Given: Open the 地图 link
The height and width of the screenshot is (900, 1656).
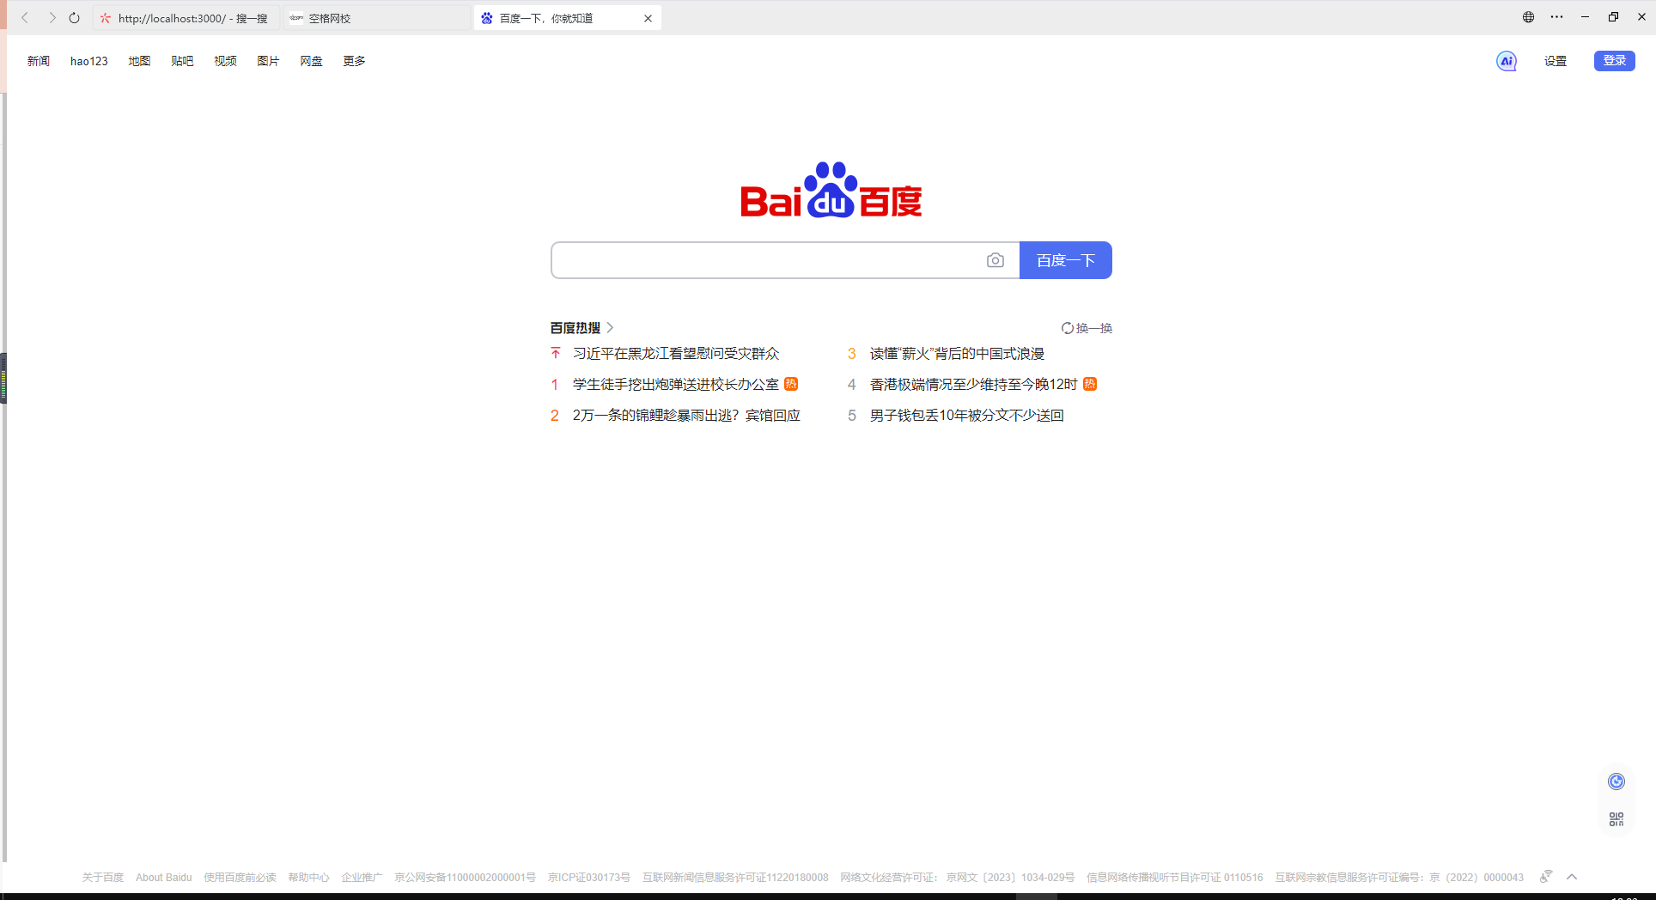Looking at the screenshot, I should (x=139, y=61).
